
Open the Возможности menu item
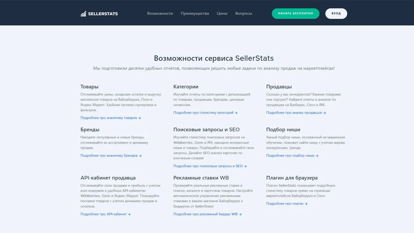(160, 13)
